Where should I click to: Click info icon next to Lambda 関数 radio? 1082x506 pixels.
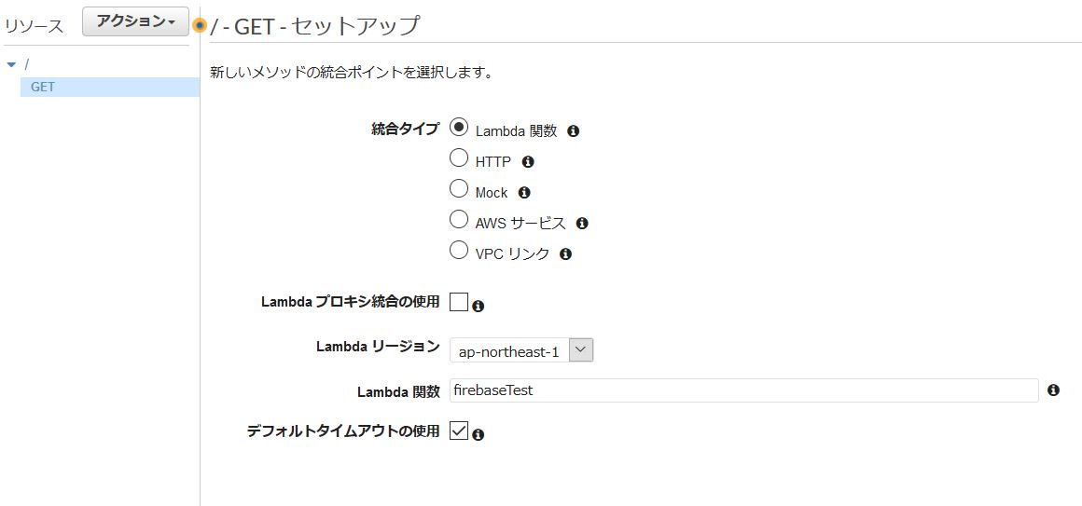573,131
